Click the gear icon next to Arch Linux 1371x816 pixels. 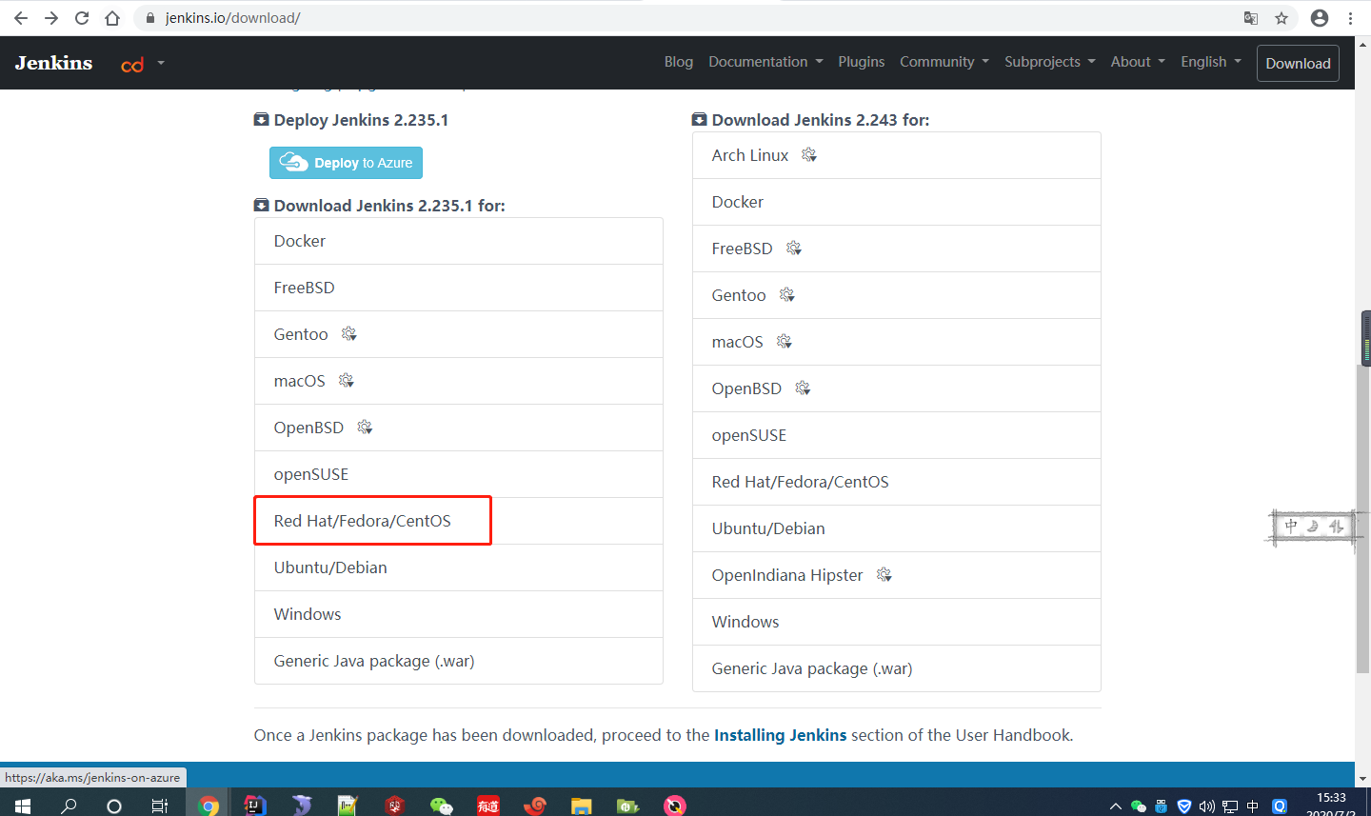(x=808, y=155)
